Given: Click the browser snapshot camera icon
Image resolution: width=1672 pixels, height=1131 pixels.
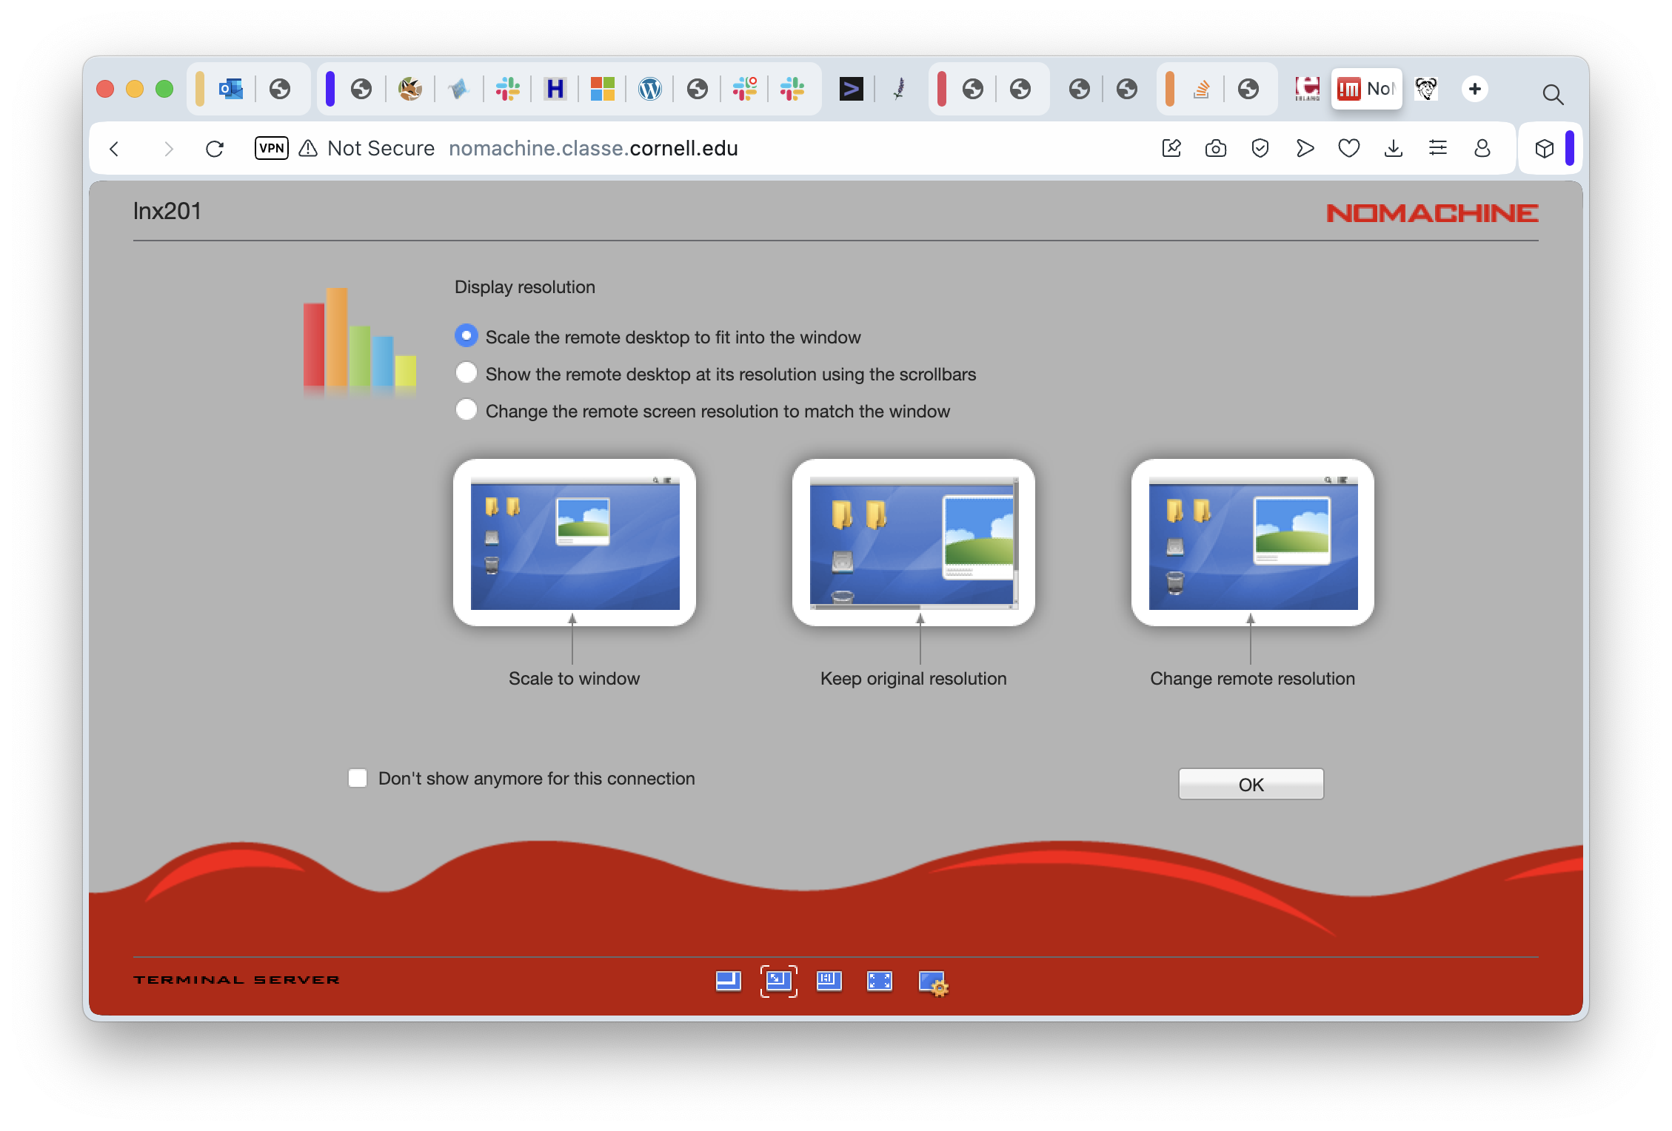Looking at the screenshot, I should click(1215, 149).
